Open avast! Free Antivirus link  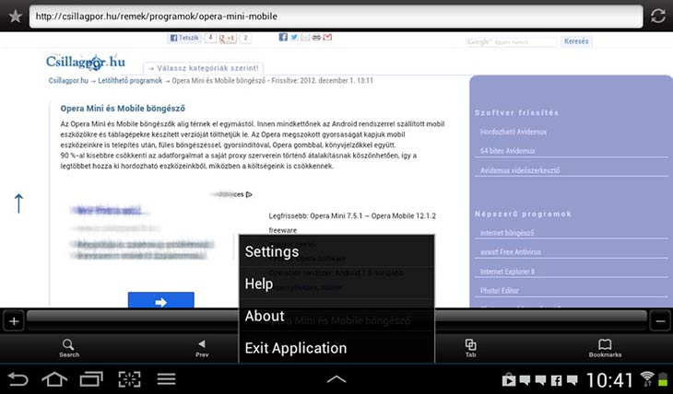[511, 252]
